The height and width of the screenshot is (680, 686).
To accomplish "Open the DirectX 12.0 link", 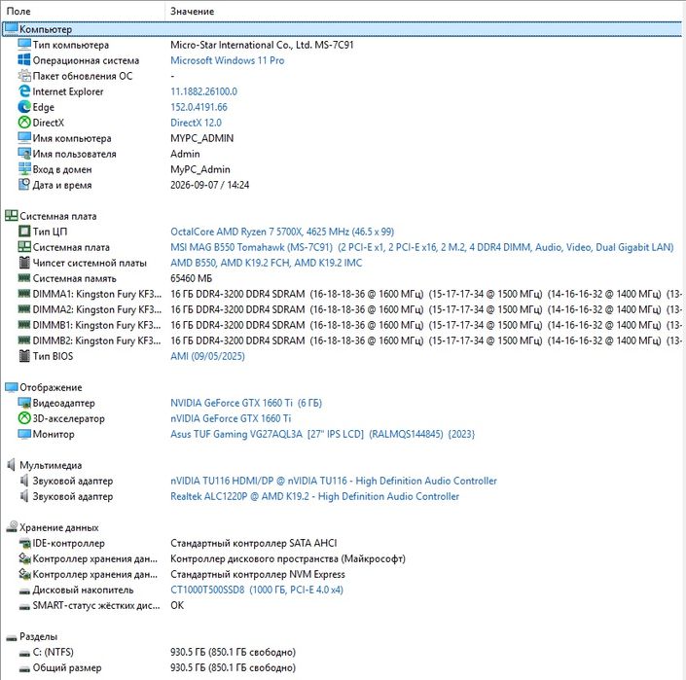I will click(x=196, y=123).
